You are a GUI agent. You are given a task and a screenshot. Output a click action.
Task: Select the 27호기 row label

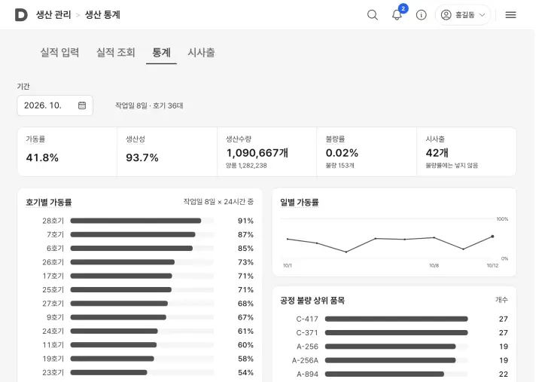53,304
